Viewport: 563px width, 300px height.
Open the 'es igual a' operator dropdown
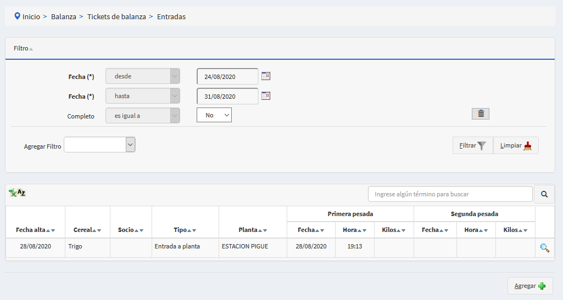click(143, 116)
